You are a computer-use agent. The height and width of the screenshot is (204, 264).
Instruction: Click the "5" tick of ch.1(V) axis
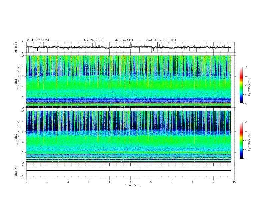click(x=23, y=42)
